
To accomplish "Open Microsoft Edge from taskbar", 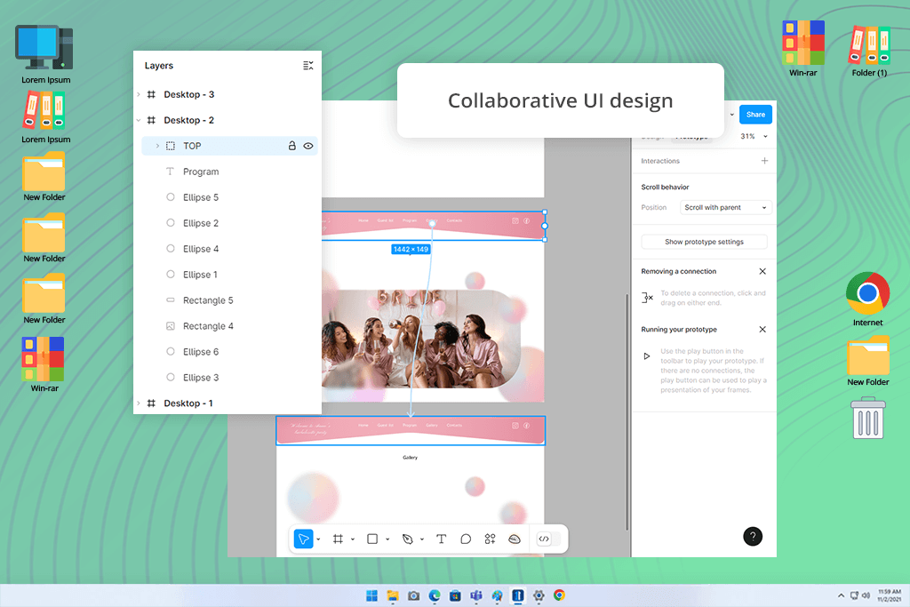I will pos(435,595).
